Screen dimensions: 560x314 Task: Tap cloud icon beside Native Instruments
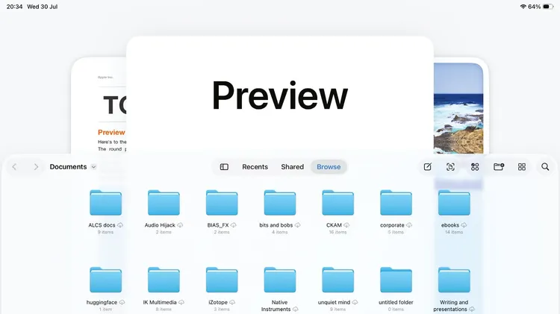[296, 310]
